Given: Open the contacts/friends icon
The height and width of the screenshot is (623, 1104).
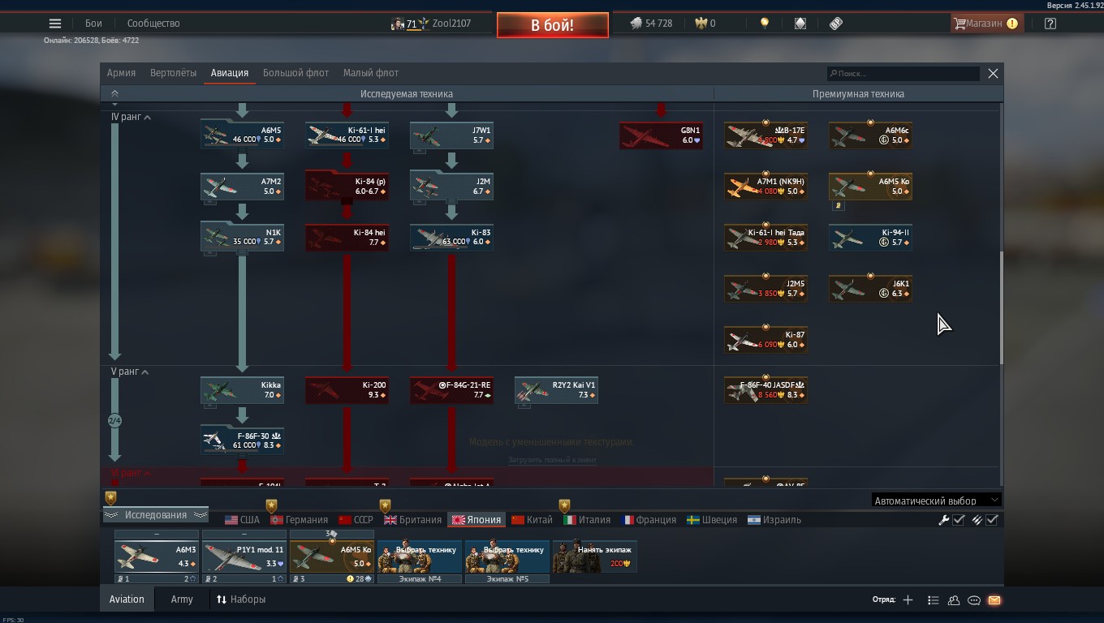Looking at the screenshot, I should (954, 600).
